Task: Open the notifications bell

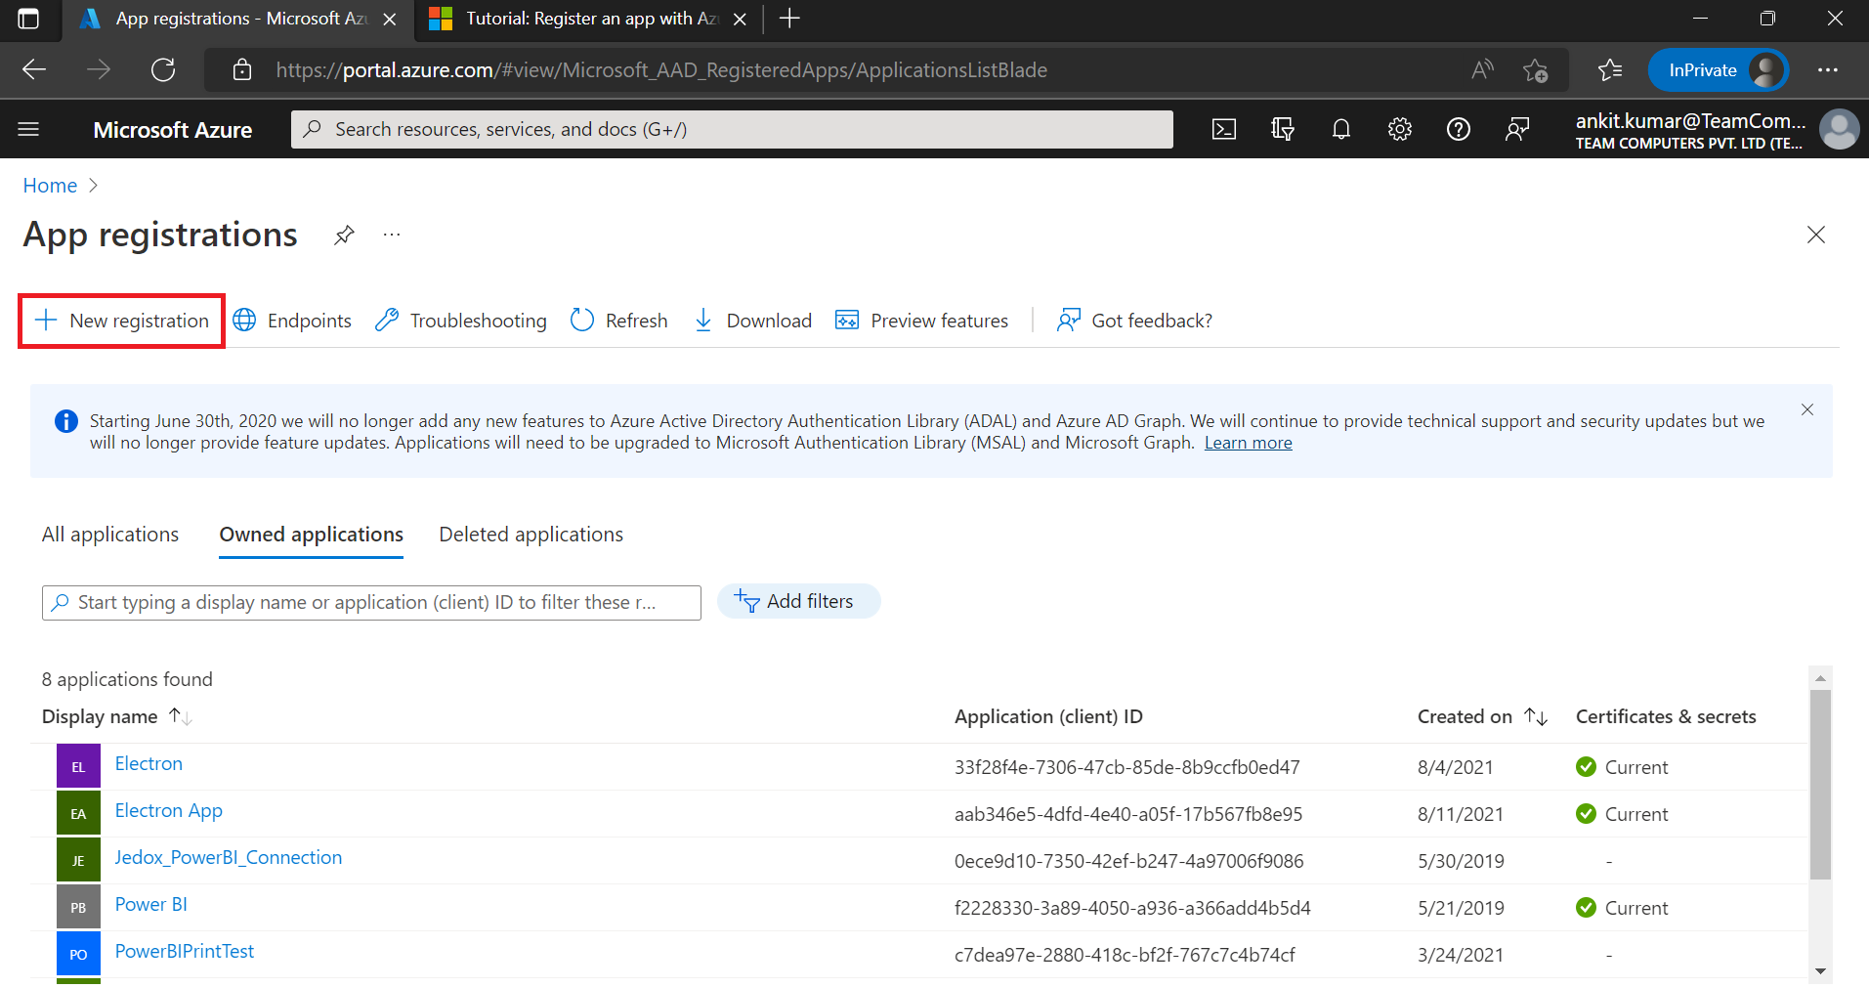Action: pos(1341,129)
